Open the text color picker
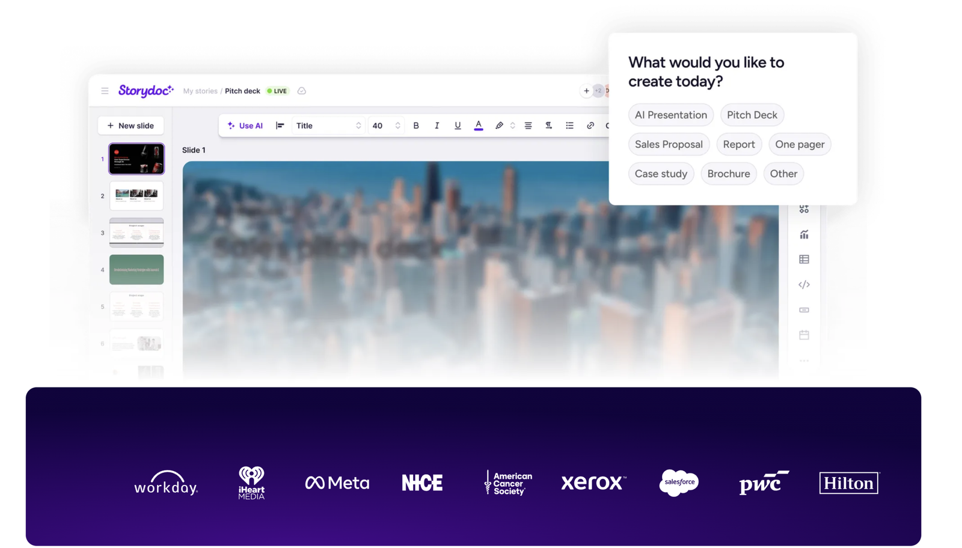The width and height of the screenshot is (962, 548). click(x=479, y=126)
